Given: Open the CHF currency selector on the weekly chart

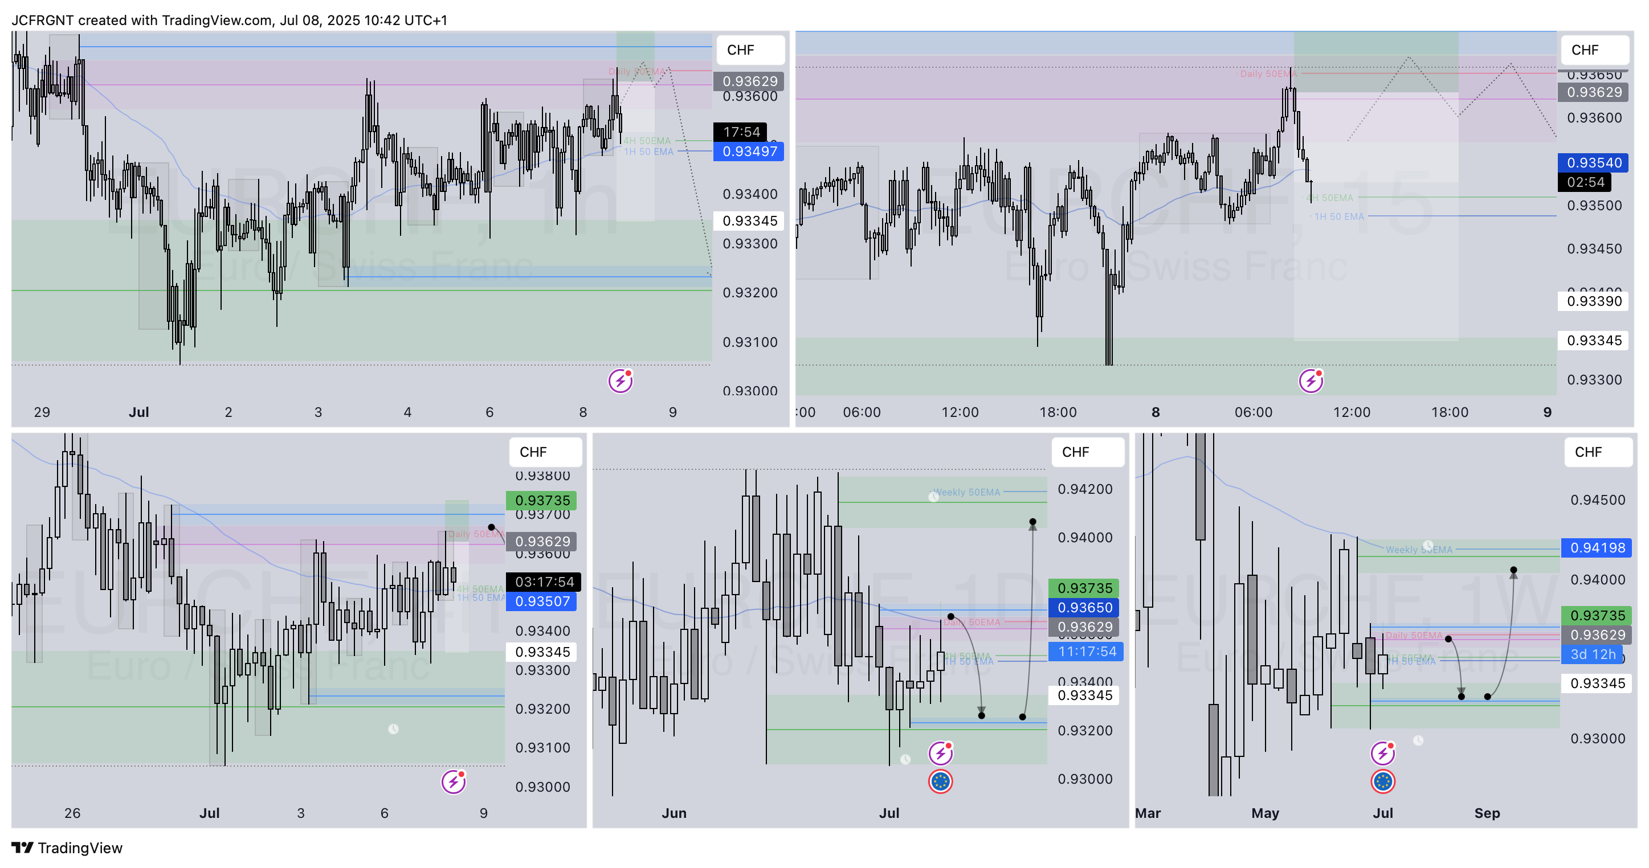Looking at the screenshot, I should pyautogui.click(x=1598, y=452).
